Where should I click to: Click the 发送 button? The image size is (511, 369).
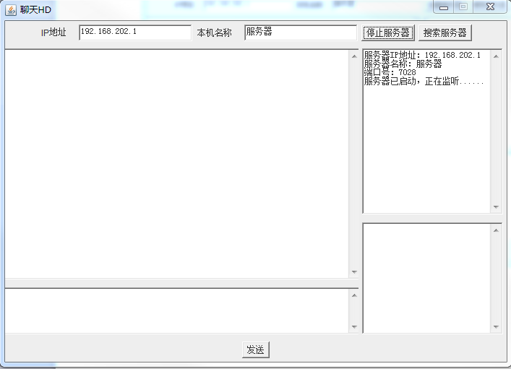click(256, 350)
